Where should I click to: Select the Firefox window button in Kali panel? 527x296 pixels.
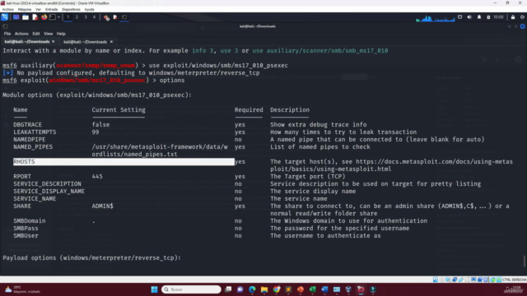pos(106,17)
